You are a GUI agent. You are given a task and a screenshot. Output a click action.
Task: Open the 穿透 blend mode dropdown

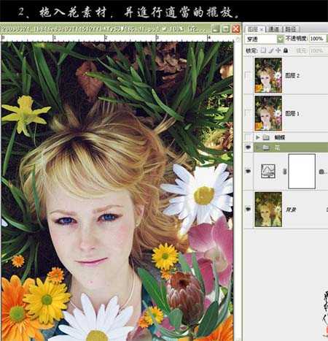(281, 39)
